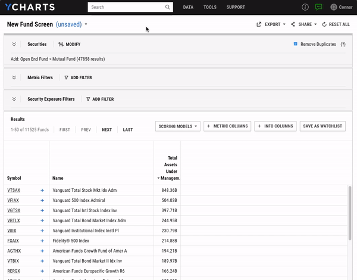The height and width of the screenshot is (280, 357).
Task: Toggle the Remove Duplicates checkbox
Action: coord(296,44)
